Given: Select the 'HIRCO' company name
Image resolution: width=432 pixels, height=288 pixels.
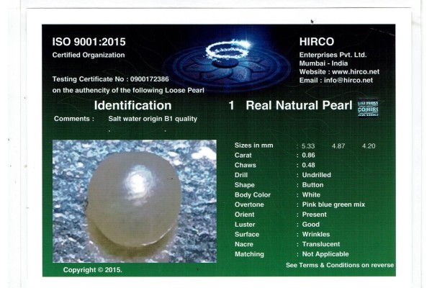Looking at the screenshot, I should [x=317, y=42].
